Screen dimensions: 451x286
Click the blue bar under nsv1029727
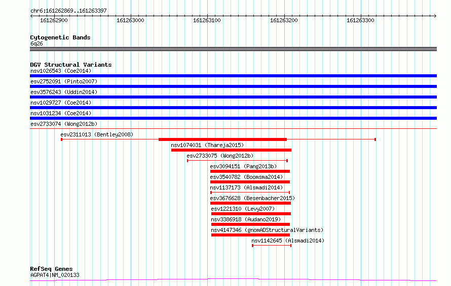[233, 108]
